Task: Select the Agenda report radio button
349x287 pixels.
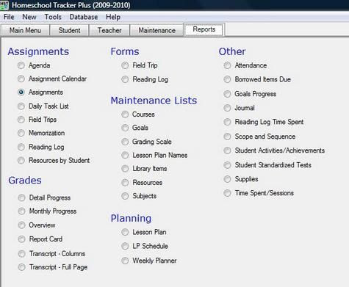Action: pos(21,65)
